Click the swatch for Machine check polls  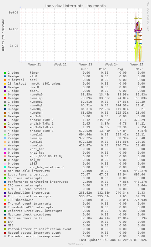[5, 218]
